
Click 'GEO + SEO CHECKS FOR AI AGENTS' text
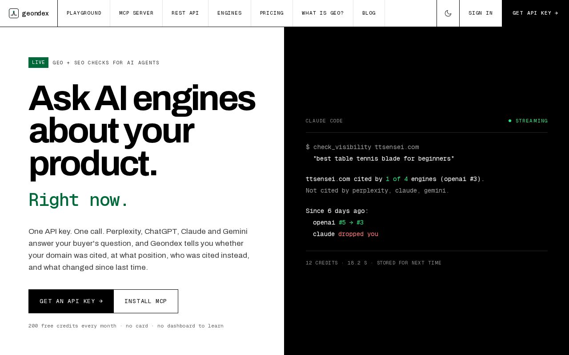coord(106,63)
